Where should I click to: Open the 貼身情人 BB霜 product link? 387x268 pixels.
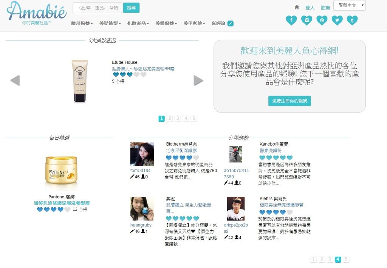pyautogui.click(x=143, y=69)
